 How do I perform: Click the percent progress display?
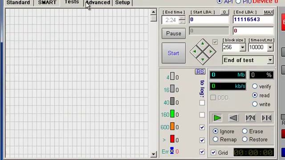(x=261, y=75)
